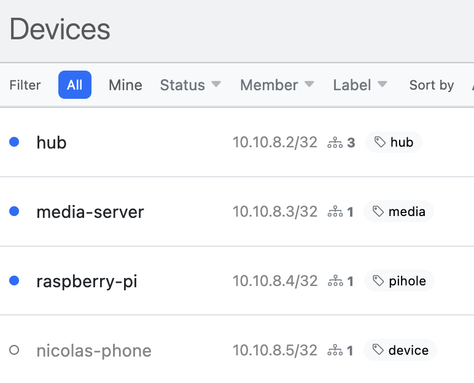This screenshot has width=474, height=383.
Task: Click the network icon in hub row
Action: (335, 142)
